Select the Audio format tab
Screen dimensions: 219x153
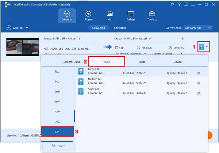click(142, 62)
